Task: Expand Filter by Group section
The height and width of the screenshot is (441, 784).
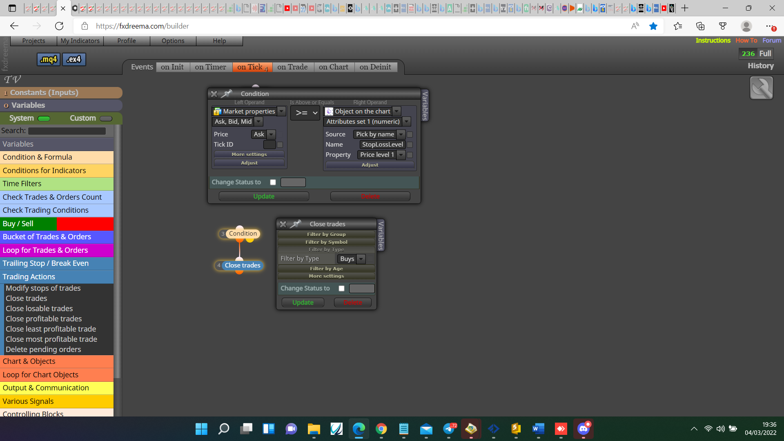Action: pos(326,234)
